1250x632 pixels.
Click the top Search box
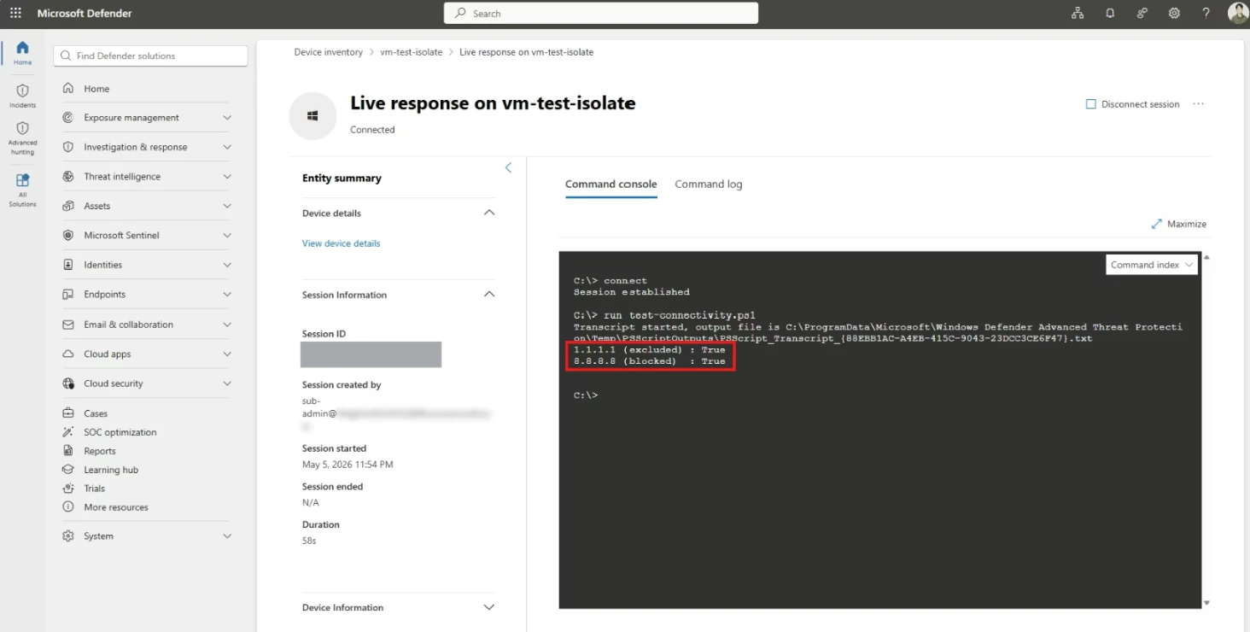(x=601, y=14)
